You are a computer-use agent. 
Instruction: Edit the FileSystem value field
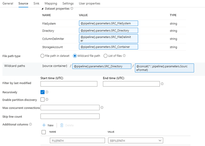109,23
